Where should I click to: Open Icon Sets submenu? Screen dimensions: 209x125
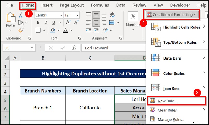pyautogui.click(x=177, y=88)
